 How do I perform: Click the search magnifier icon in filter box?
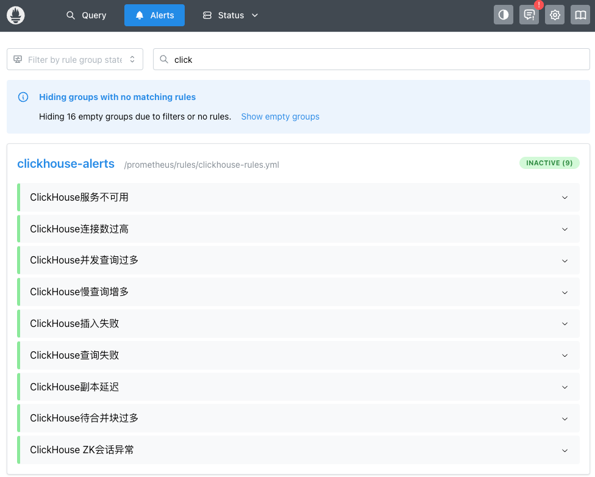point(164,59)
